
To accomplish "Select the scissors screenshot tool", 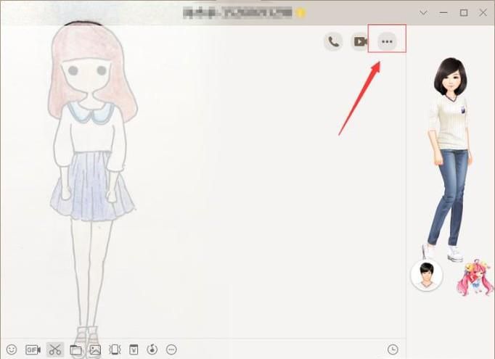I will (x=54, y=349).
